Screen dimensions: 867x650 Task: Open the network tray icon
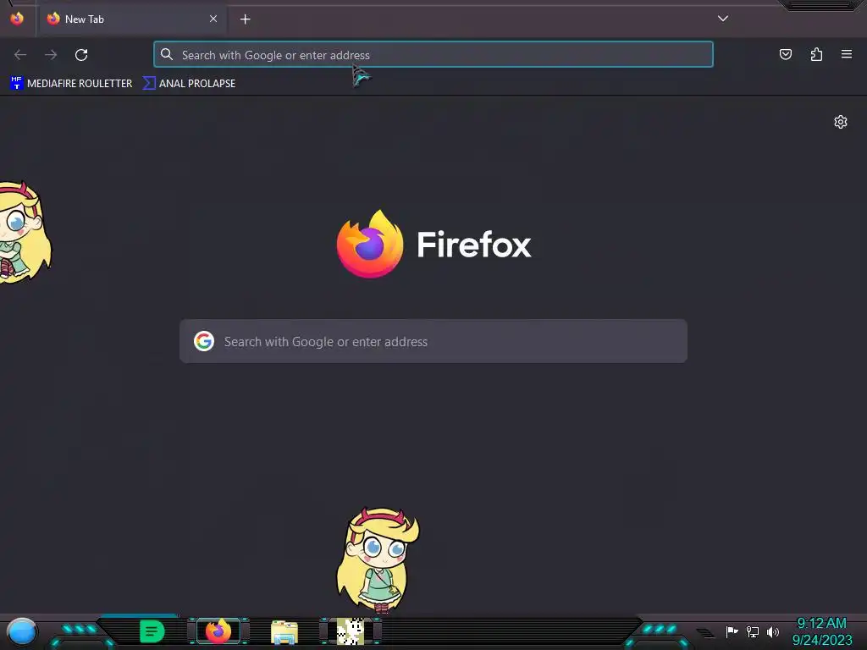coord(753,631)
